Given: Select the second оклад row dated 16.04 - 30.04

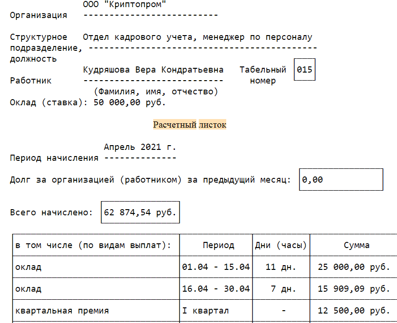Looking at the screenshot, I should pyautogui.click(x=216, y=288).
